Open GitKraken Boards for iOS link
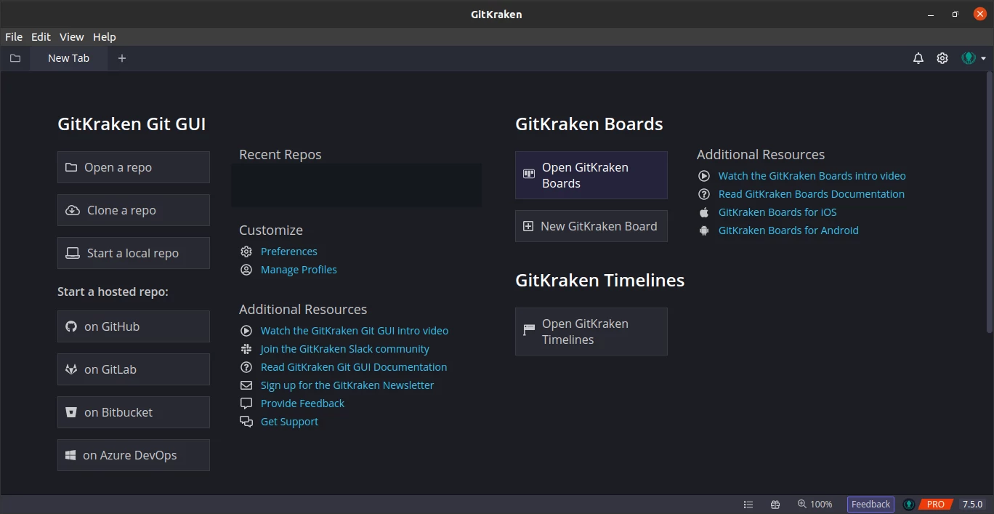994x514 pixels. (777, 212)
